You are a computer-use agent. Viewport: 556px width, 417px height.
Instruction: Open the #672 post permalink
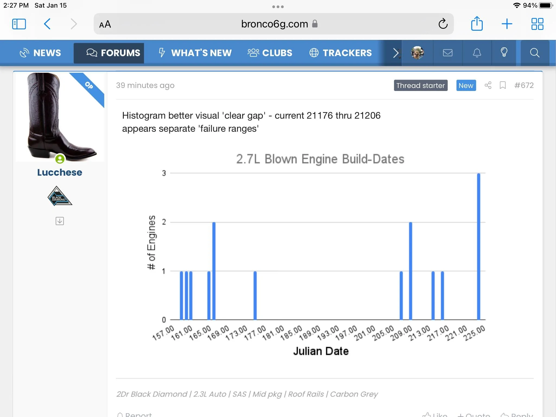[524, 85]
